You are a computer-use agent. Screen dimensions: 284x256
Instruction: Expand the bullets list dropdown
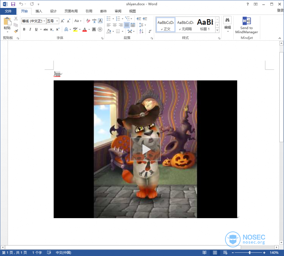coord(113,19)
